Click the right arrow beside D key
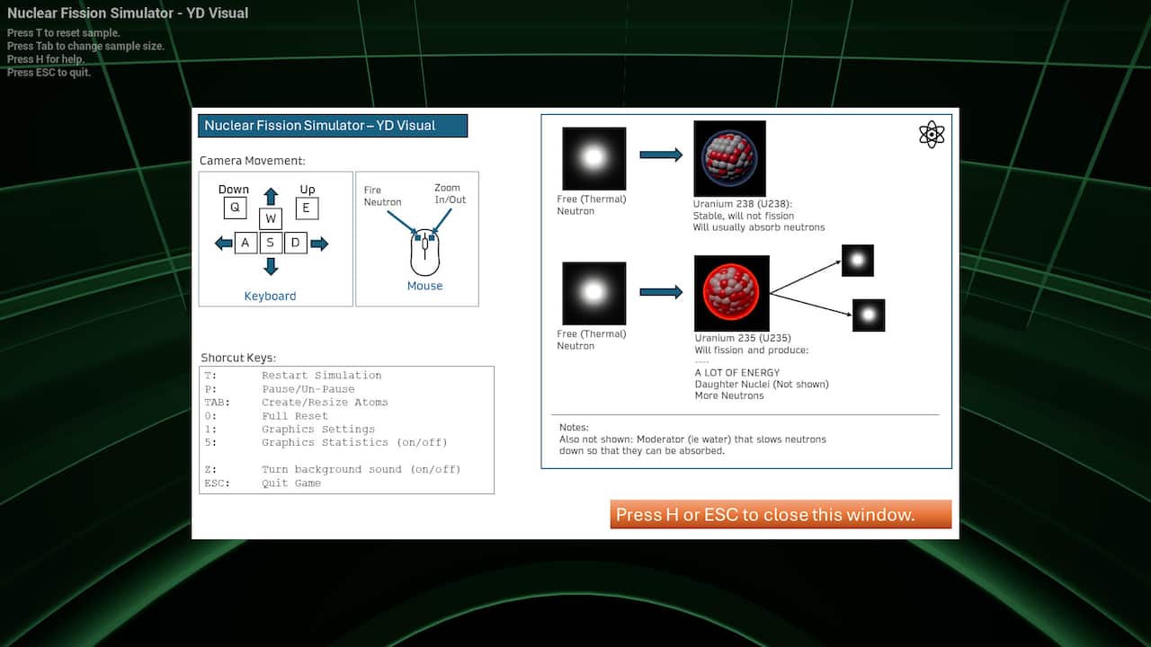1151x647 pixels. coord(319,243)
